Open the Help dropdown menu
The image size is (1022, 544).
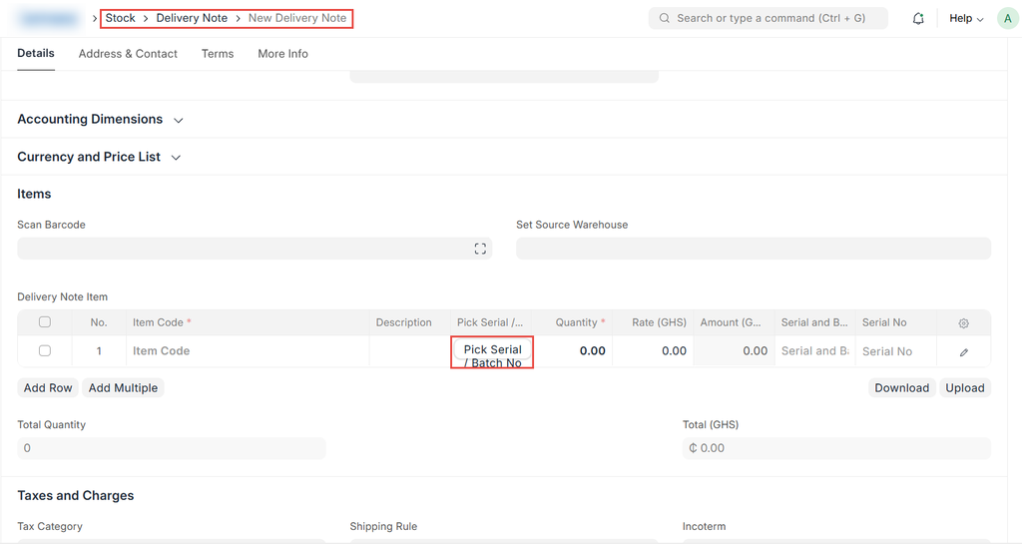coord(965,19)
